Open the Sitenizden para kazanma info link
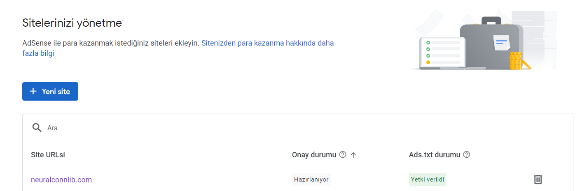Screen dimensions: 580x191 [267, 43]
